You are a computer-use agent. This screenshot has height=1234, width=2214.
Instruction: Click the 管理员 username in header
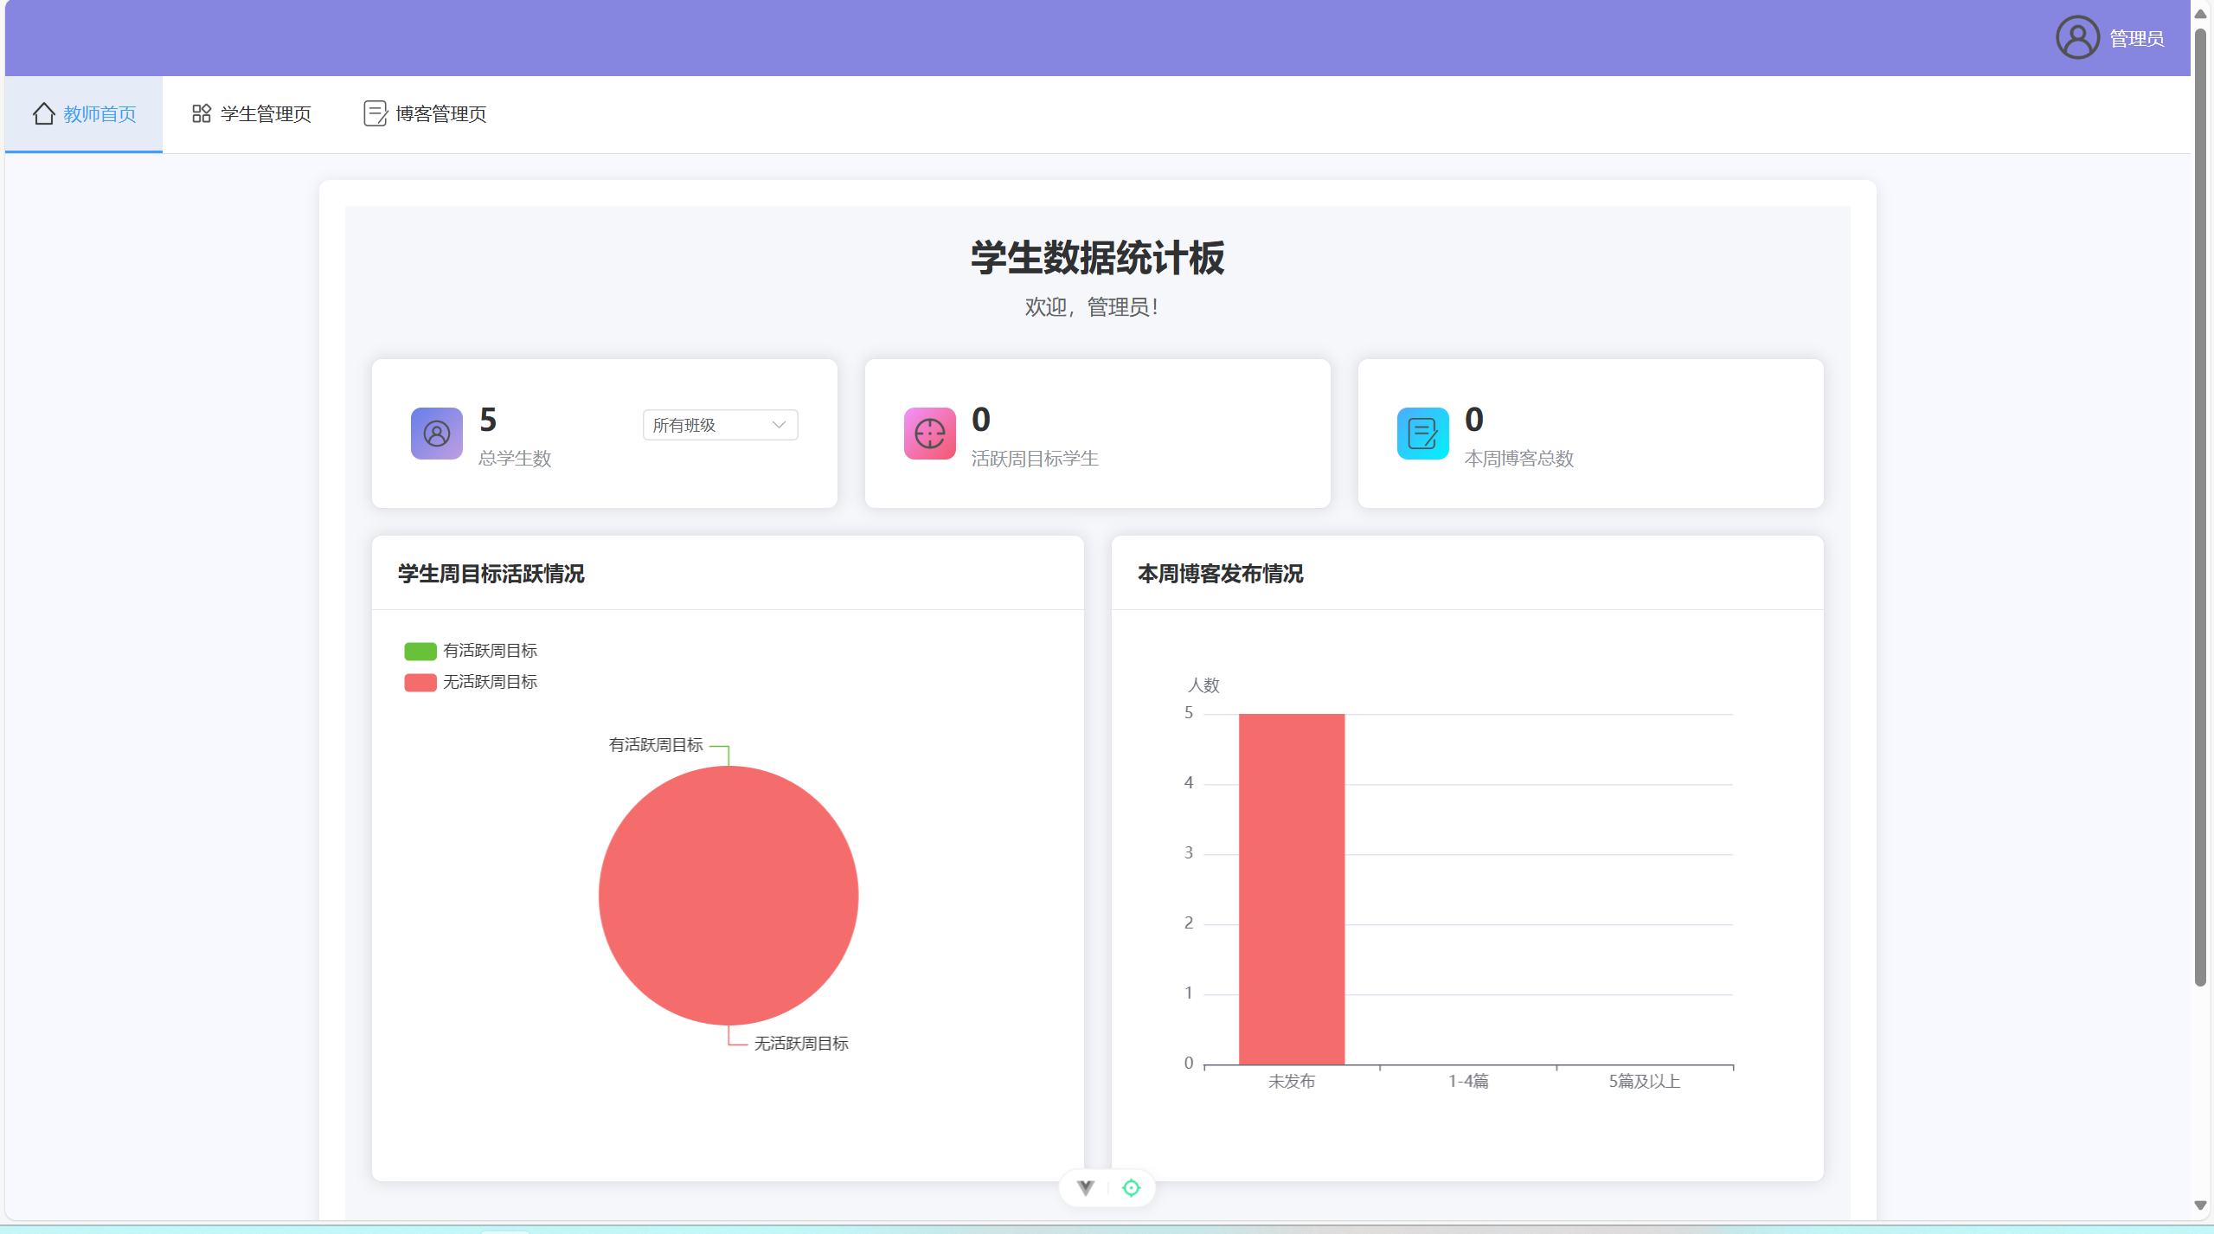pos(2136,39)
